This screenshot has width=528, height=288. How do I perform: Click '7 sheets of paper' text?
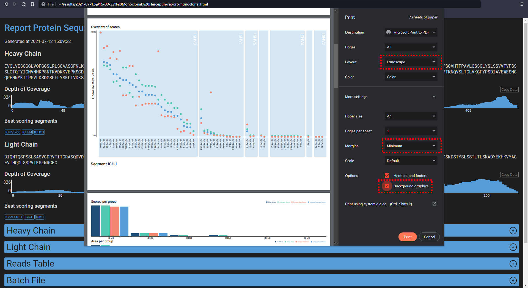(423, 17)
